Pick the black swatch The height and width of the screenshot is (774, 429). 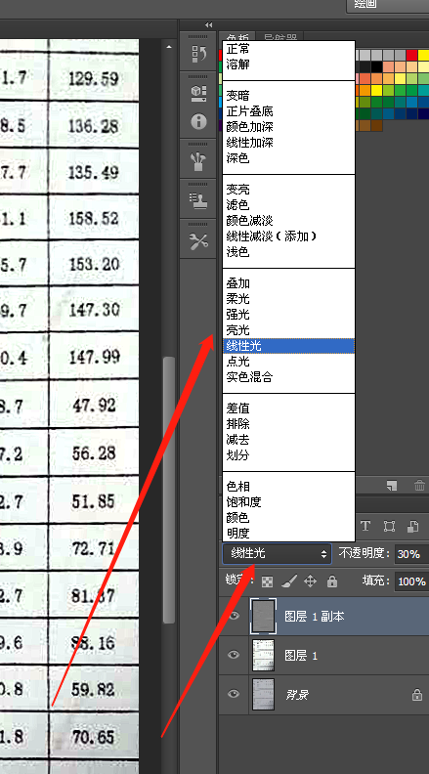[376, 66]
